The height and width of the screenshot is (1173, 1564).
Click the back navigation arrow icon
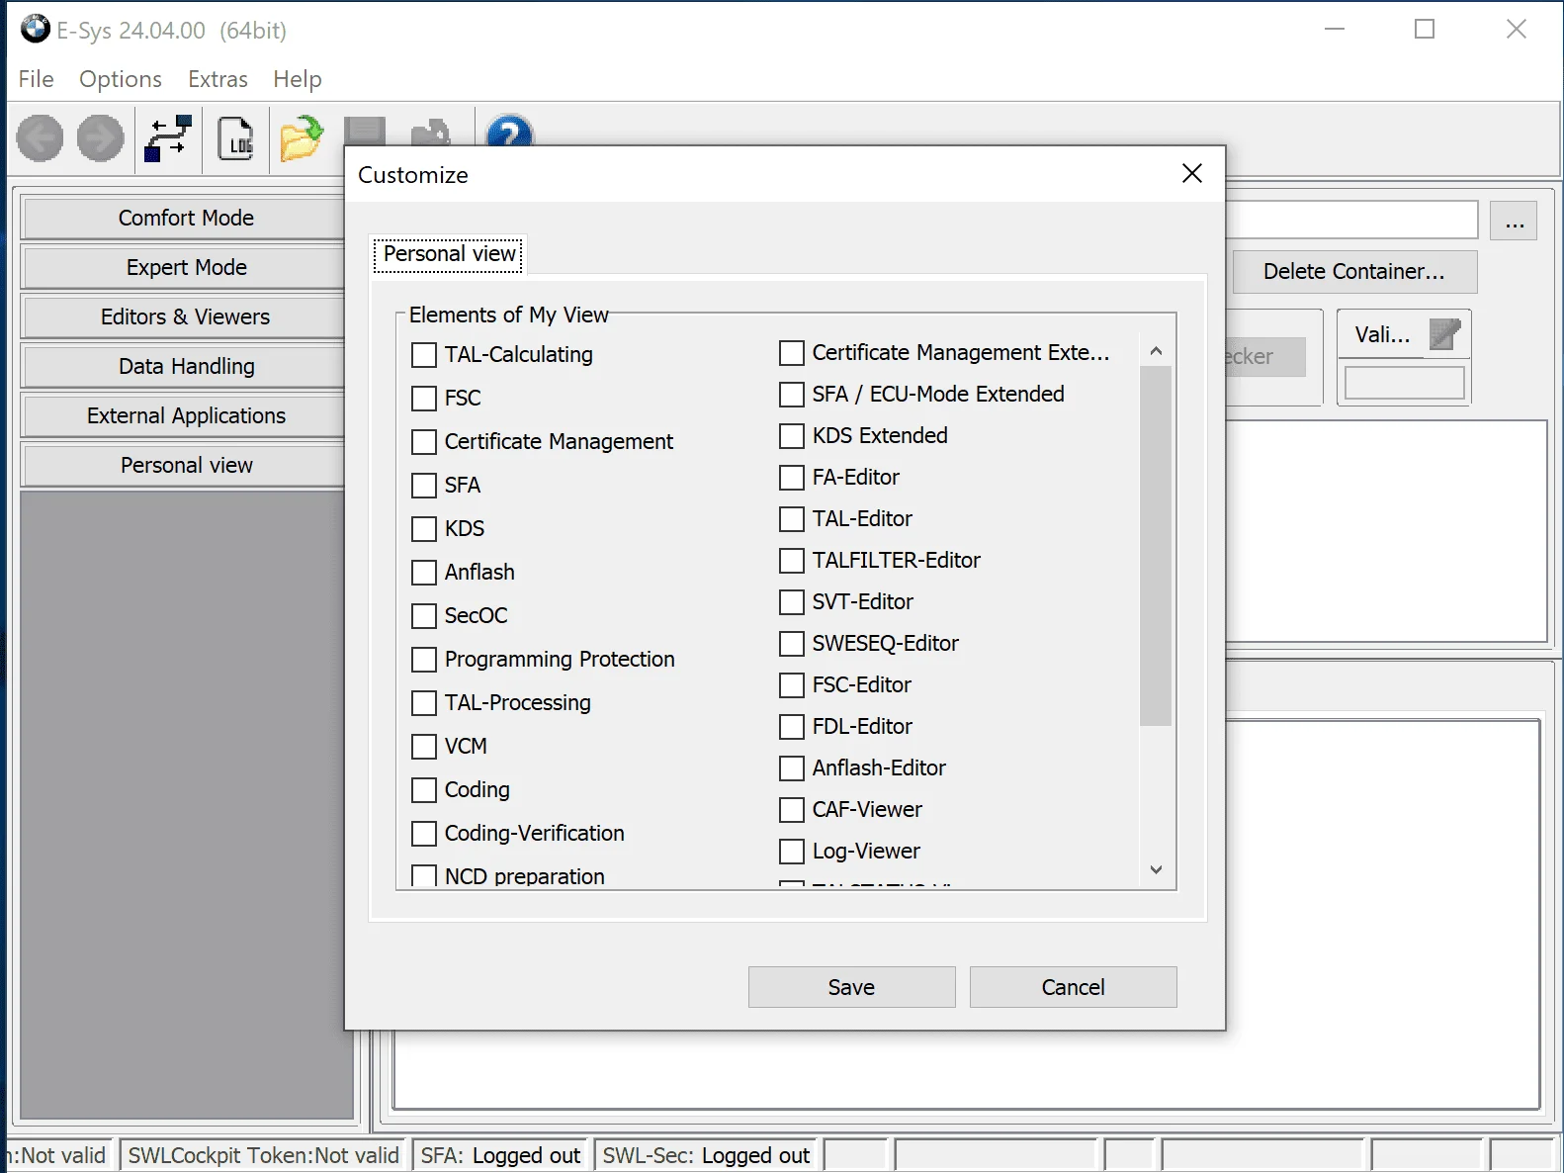coord(41,137)
